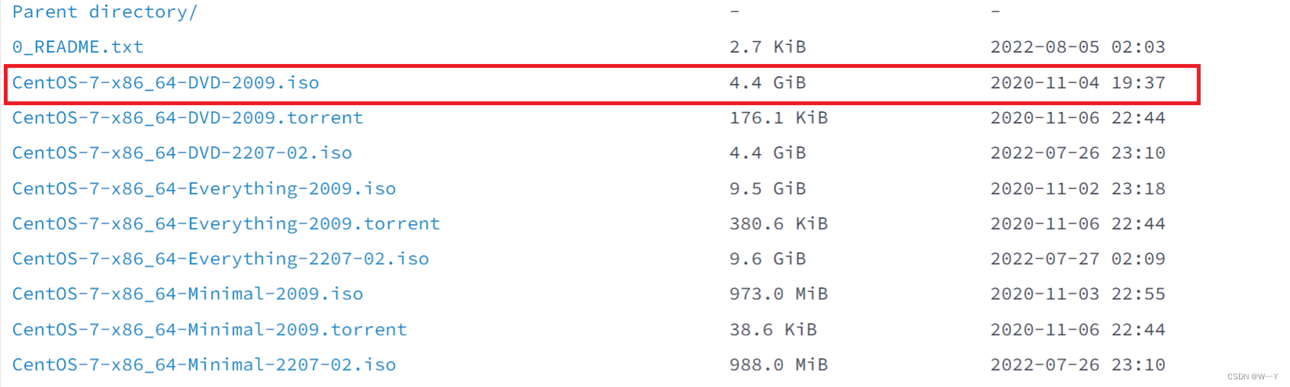This screenshot has height=387, width=1290.
Task: Open the 0_README.txt file link
Action: 78,47
